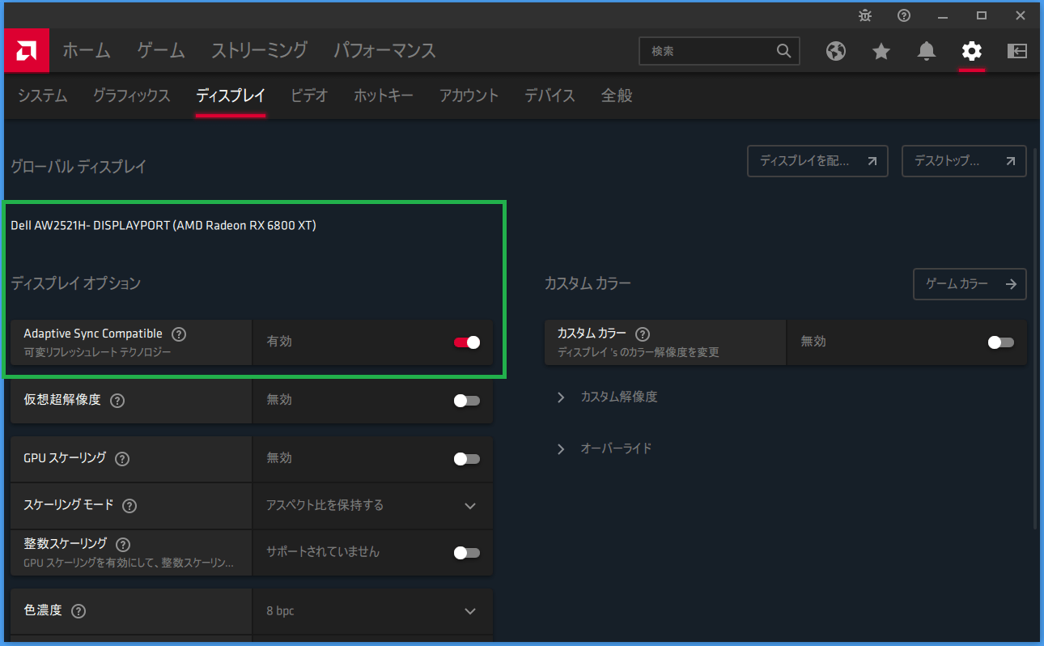Show help for 仮想超解像度

tap(117, 400)
